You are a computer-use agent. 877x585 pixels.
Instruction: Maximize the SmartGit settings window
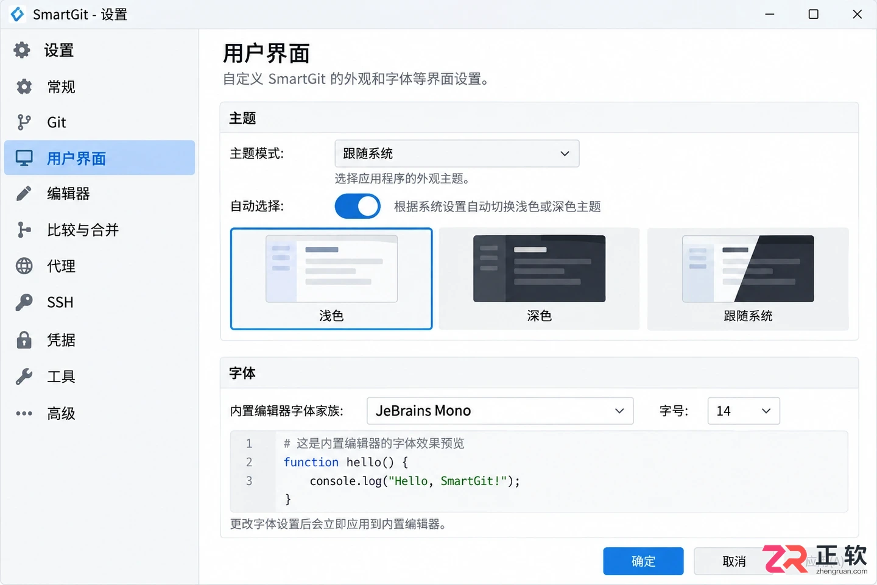click(x=813, y=14)
